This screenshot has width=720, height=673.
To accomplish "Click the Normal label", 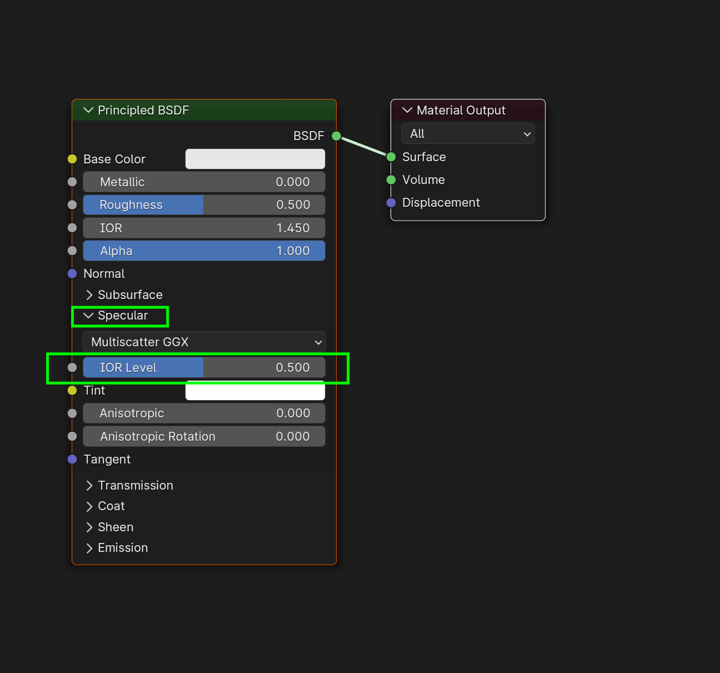I will (104, 274).
